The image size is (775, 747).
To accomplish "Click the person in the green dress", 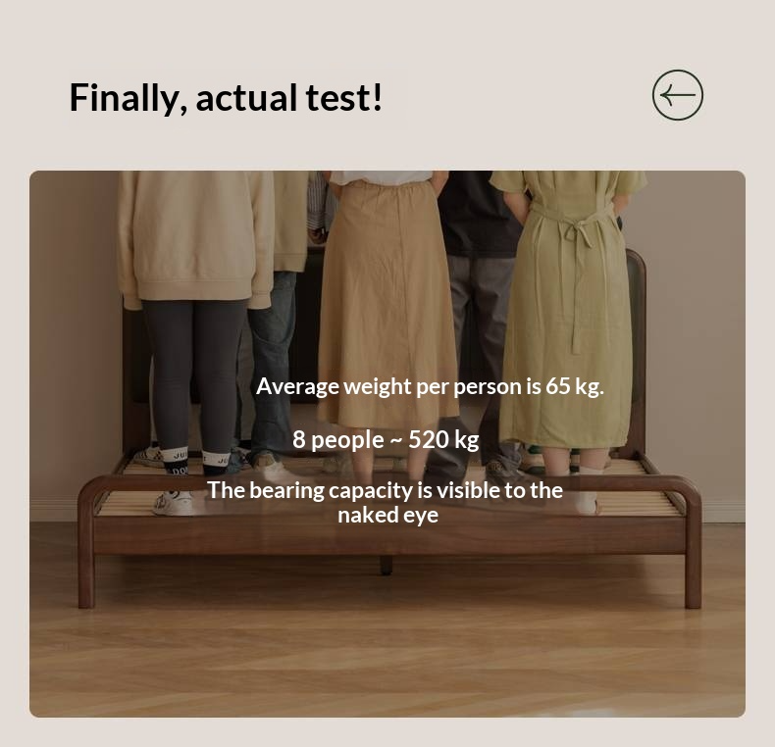I will 568,317.
